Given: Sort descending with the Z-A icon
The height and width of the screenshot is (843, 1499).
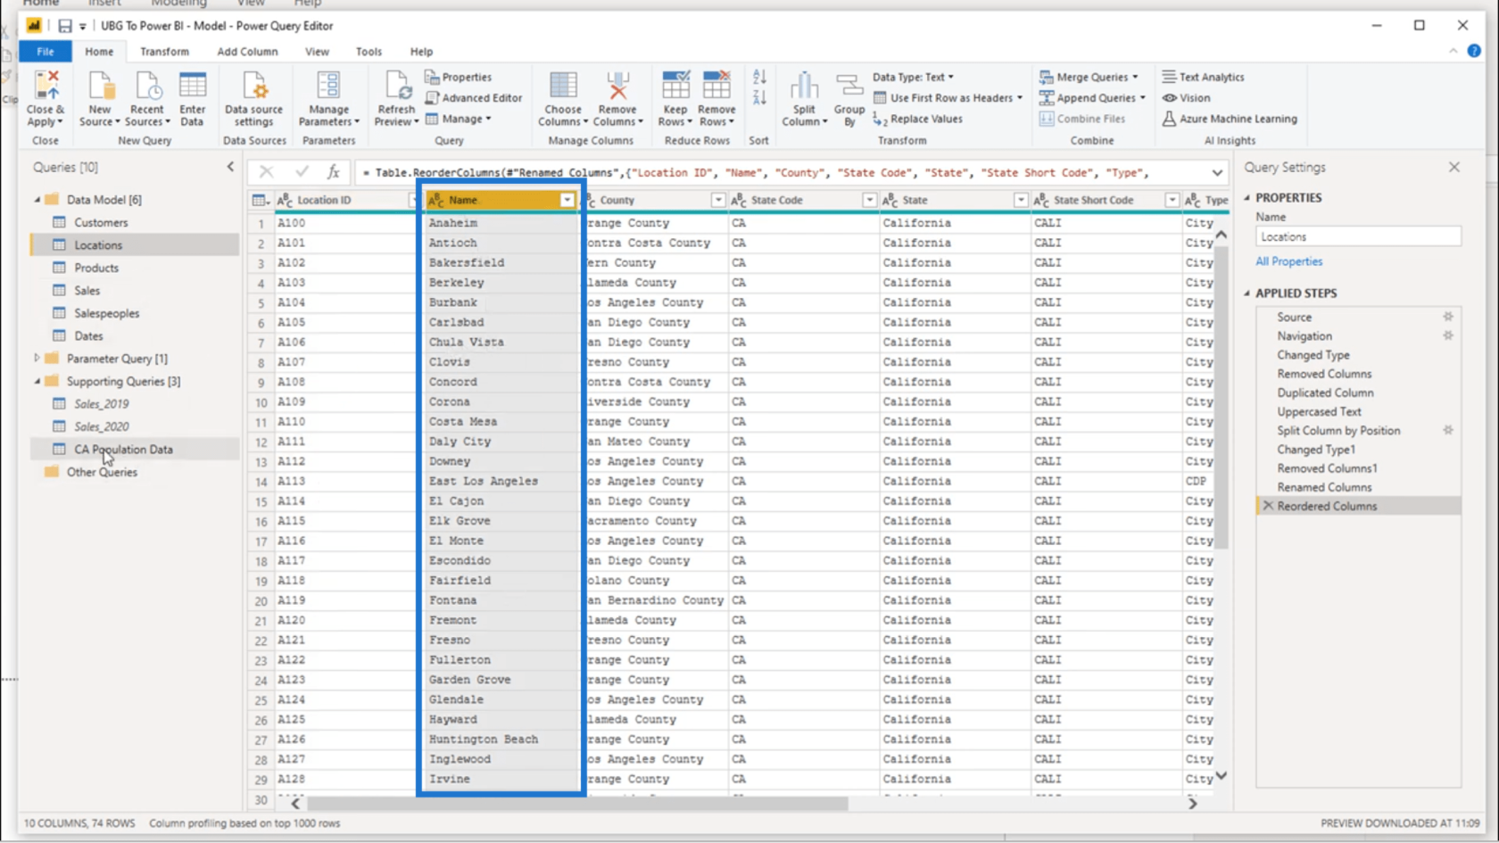Looking at the screenshot, I should tap(759, 97).
